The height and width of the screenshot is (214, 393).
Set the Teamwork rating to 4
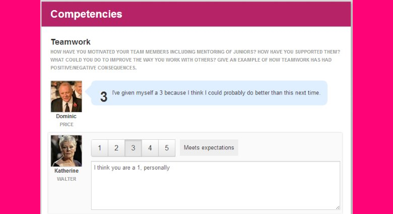point(150,148)
